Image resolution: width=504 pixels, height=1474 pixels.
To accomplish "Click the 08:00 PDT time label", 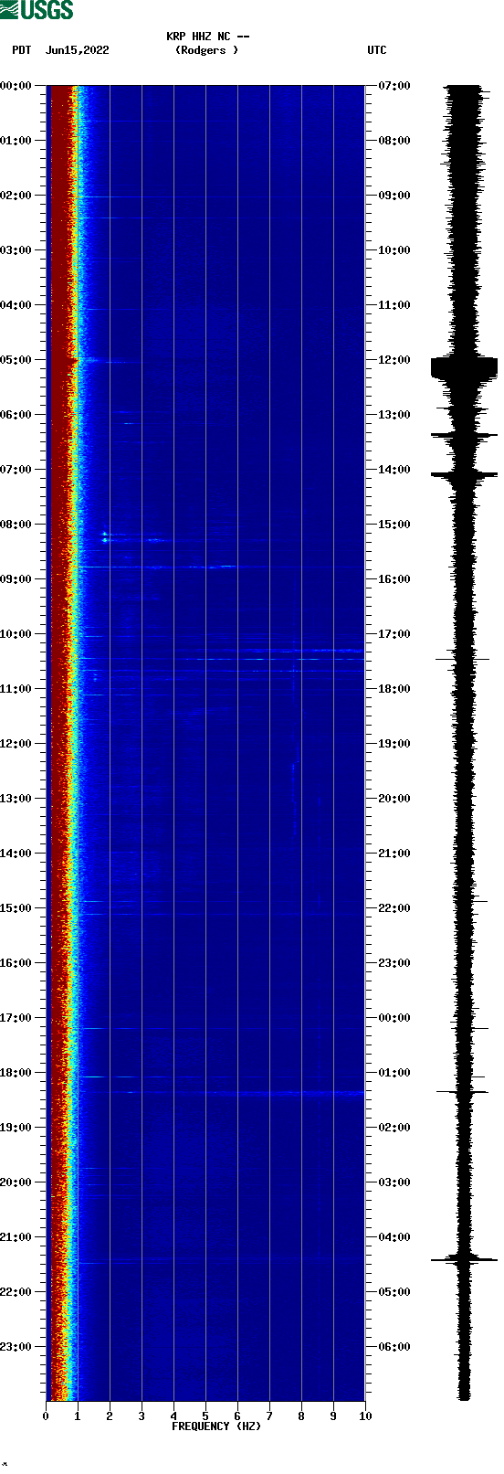I will (16, 525).
